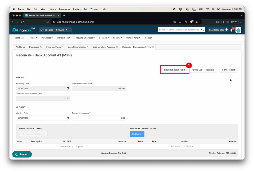The image size is (254, 172).
Task: Close the Bank Reconciliation tab
Action: tap(88, 47)
